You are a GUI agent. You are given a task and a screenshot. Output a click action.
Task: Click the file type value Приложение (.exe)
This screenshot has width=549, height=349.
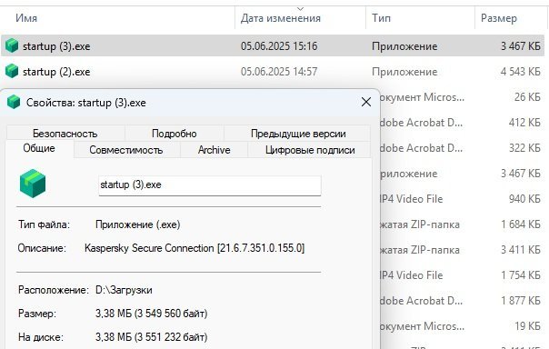137,224
